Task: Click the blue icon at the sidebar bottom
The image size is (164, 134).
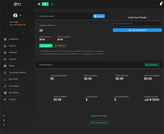Action: (x=4, y=125)
